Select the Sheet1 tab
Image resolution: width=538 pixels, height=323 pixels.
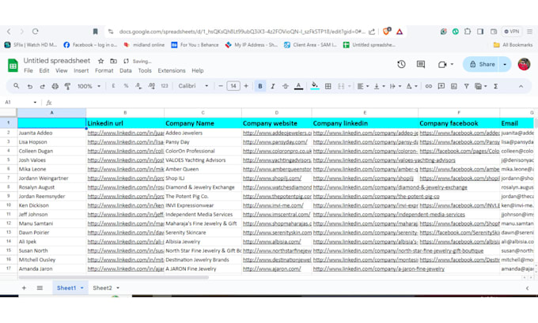pos(70,287)
